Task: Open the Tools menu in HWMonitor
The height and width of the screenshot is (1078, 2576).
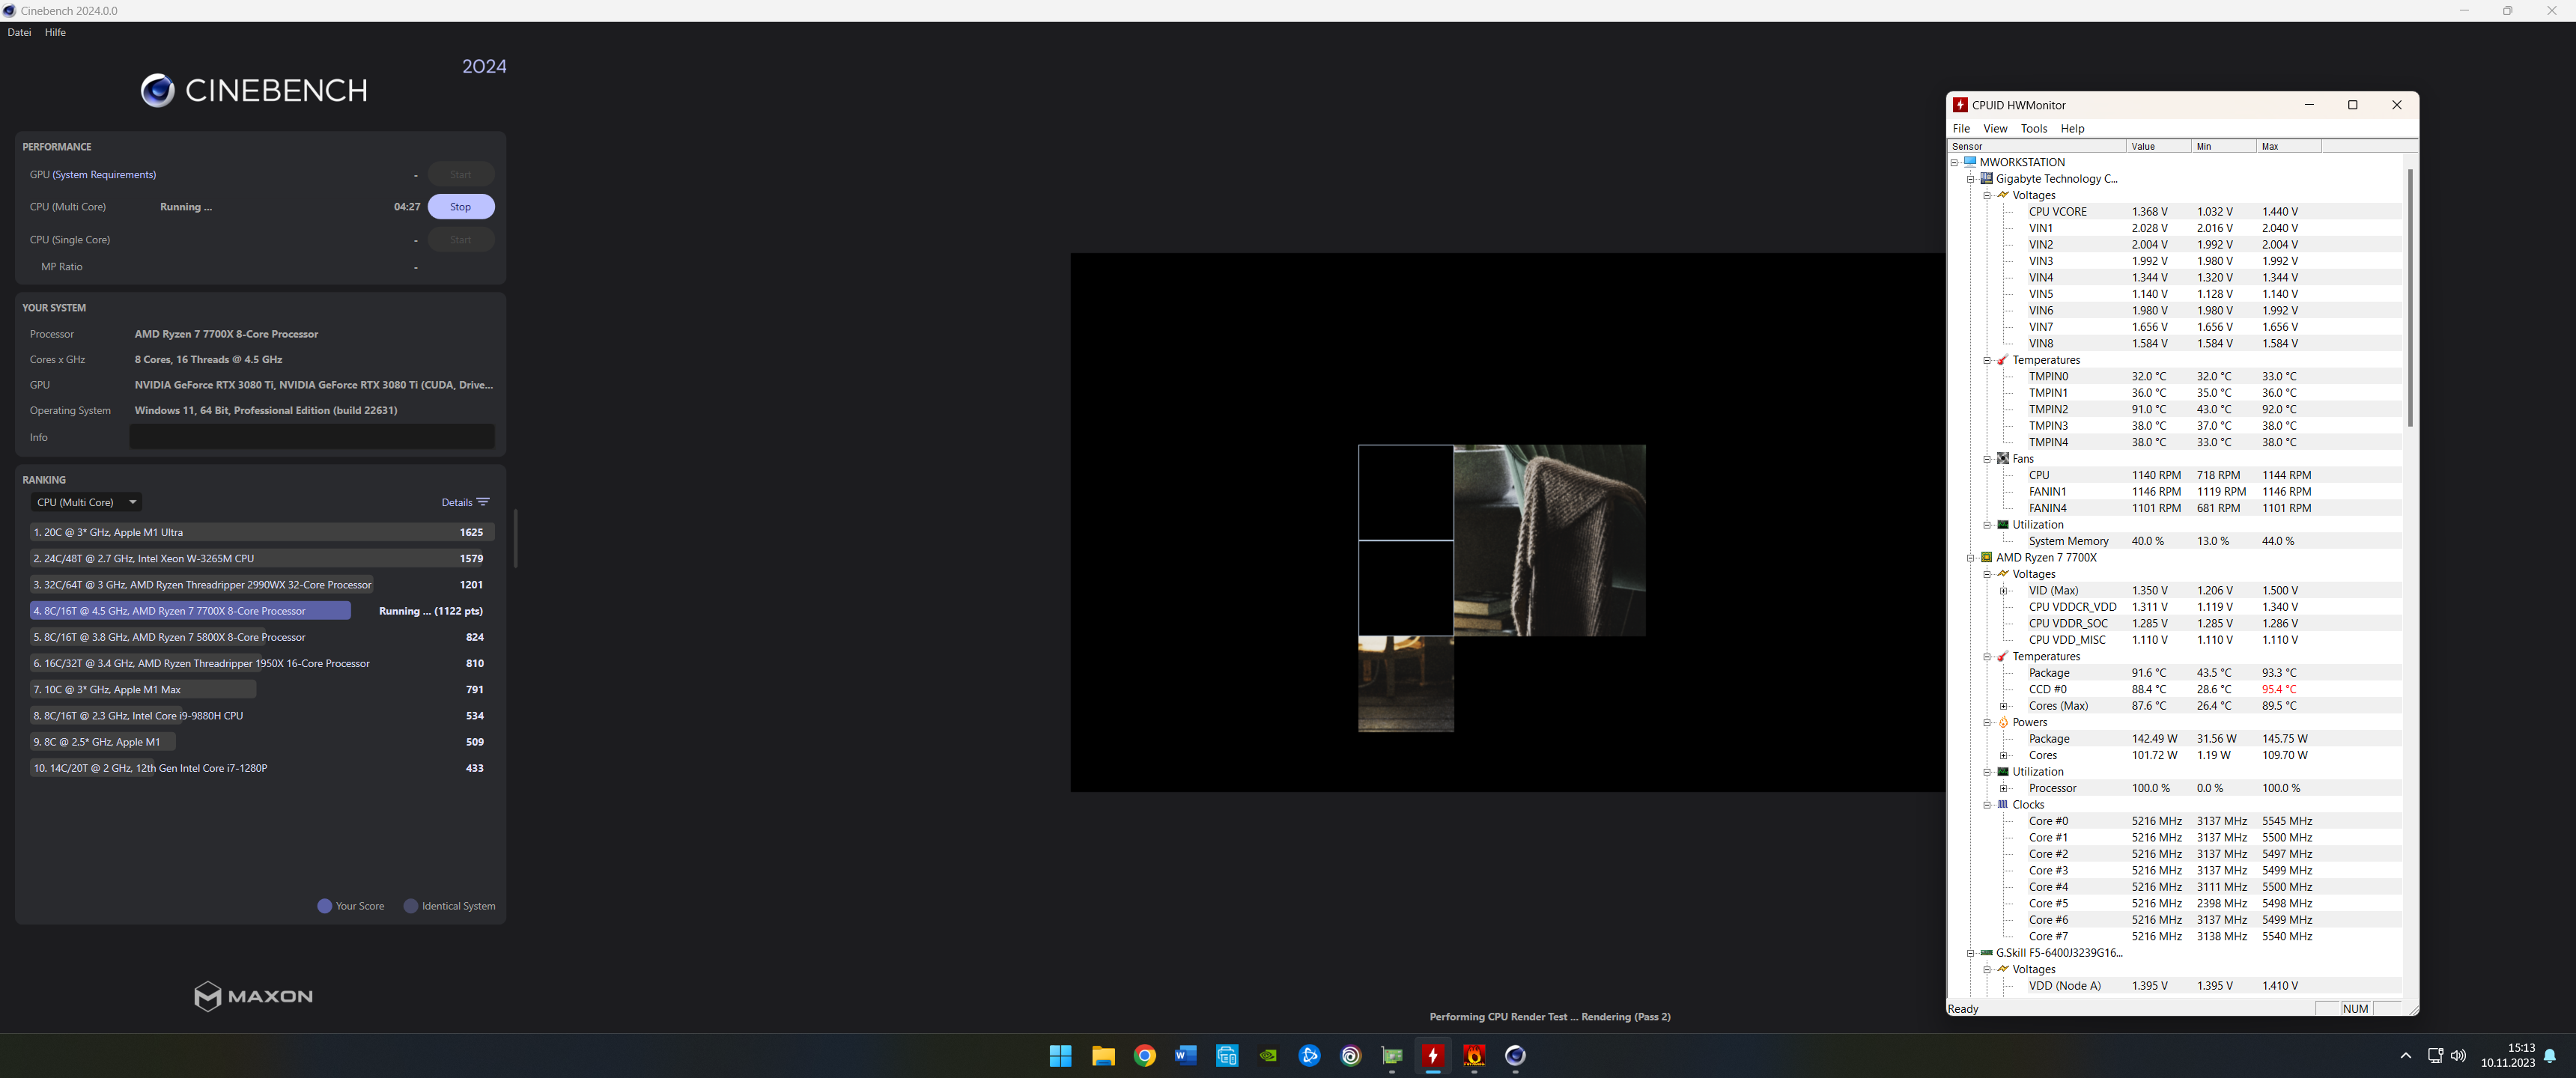Action: [2033, 128]
